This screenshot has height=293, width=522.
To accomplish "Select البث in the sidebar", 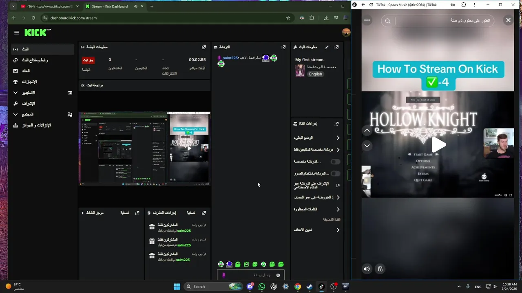I will (43, 49).
